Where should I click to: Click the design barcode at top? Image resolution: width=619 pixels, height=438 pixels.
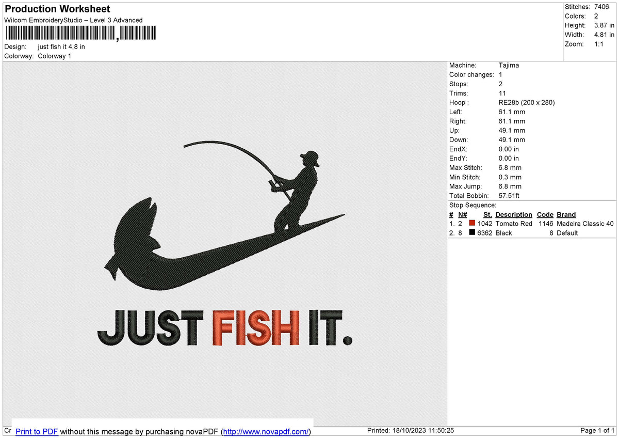pos(80,34)
